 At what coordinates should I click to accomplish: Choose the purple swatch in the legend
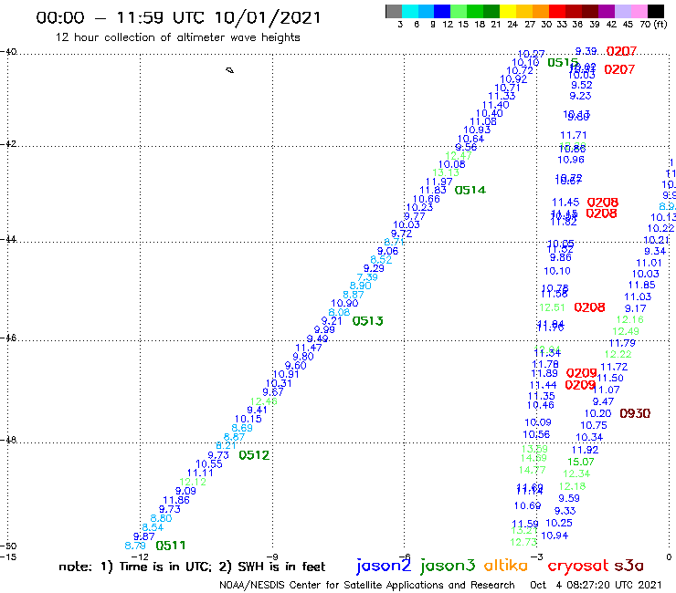pyautogui.click(x=607, y=11)
